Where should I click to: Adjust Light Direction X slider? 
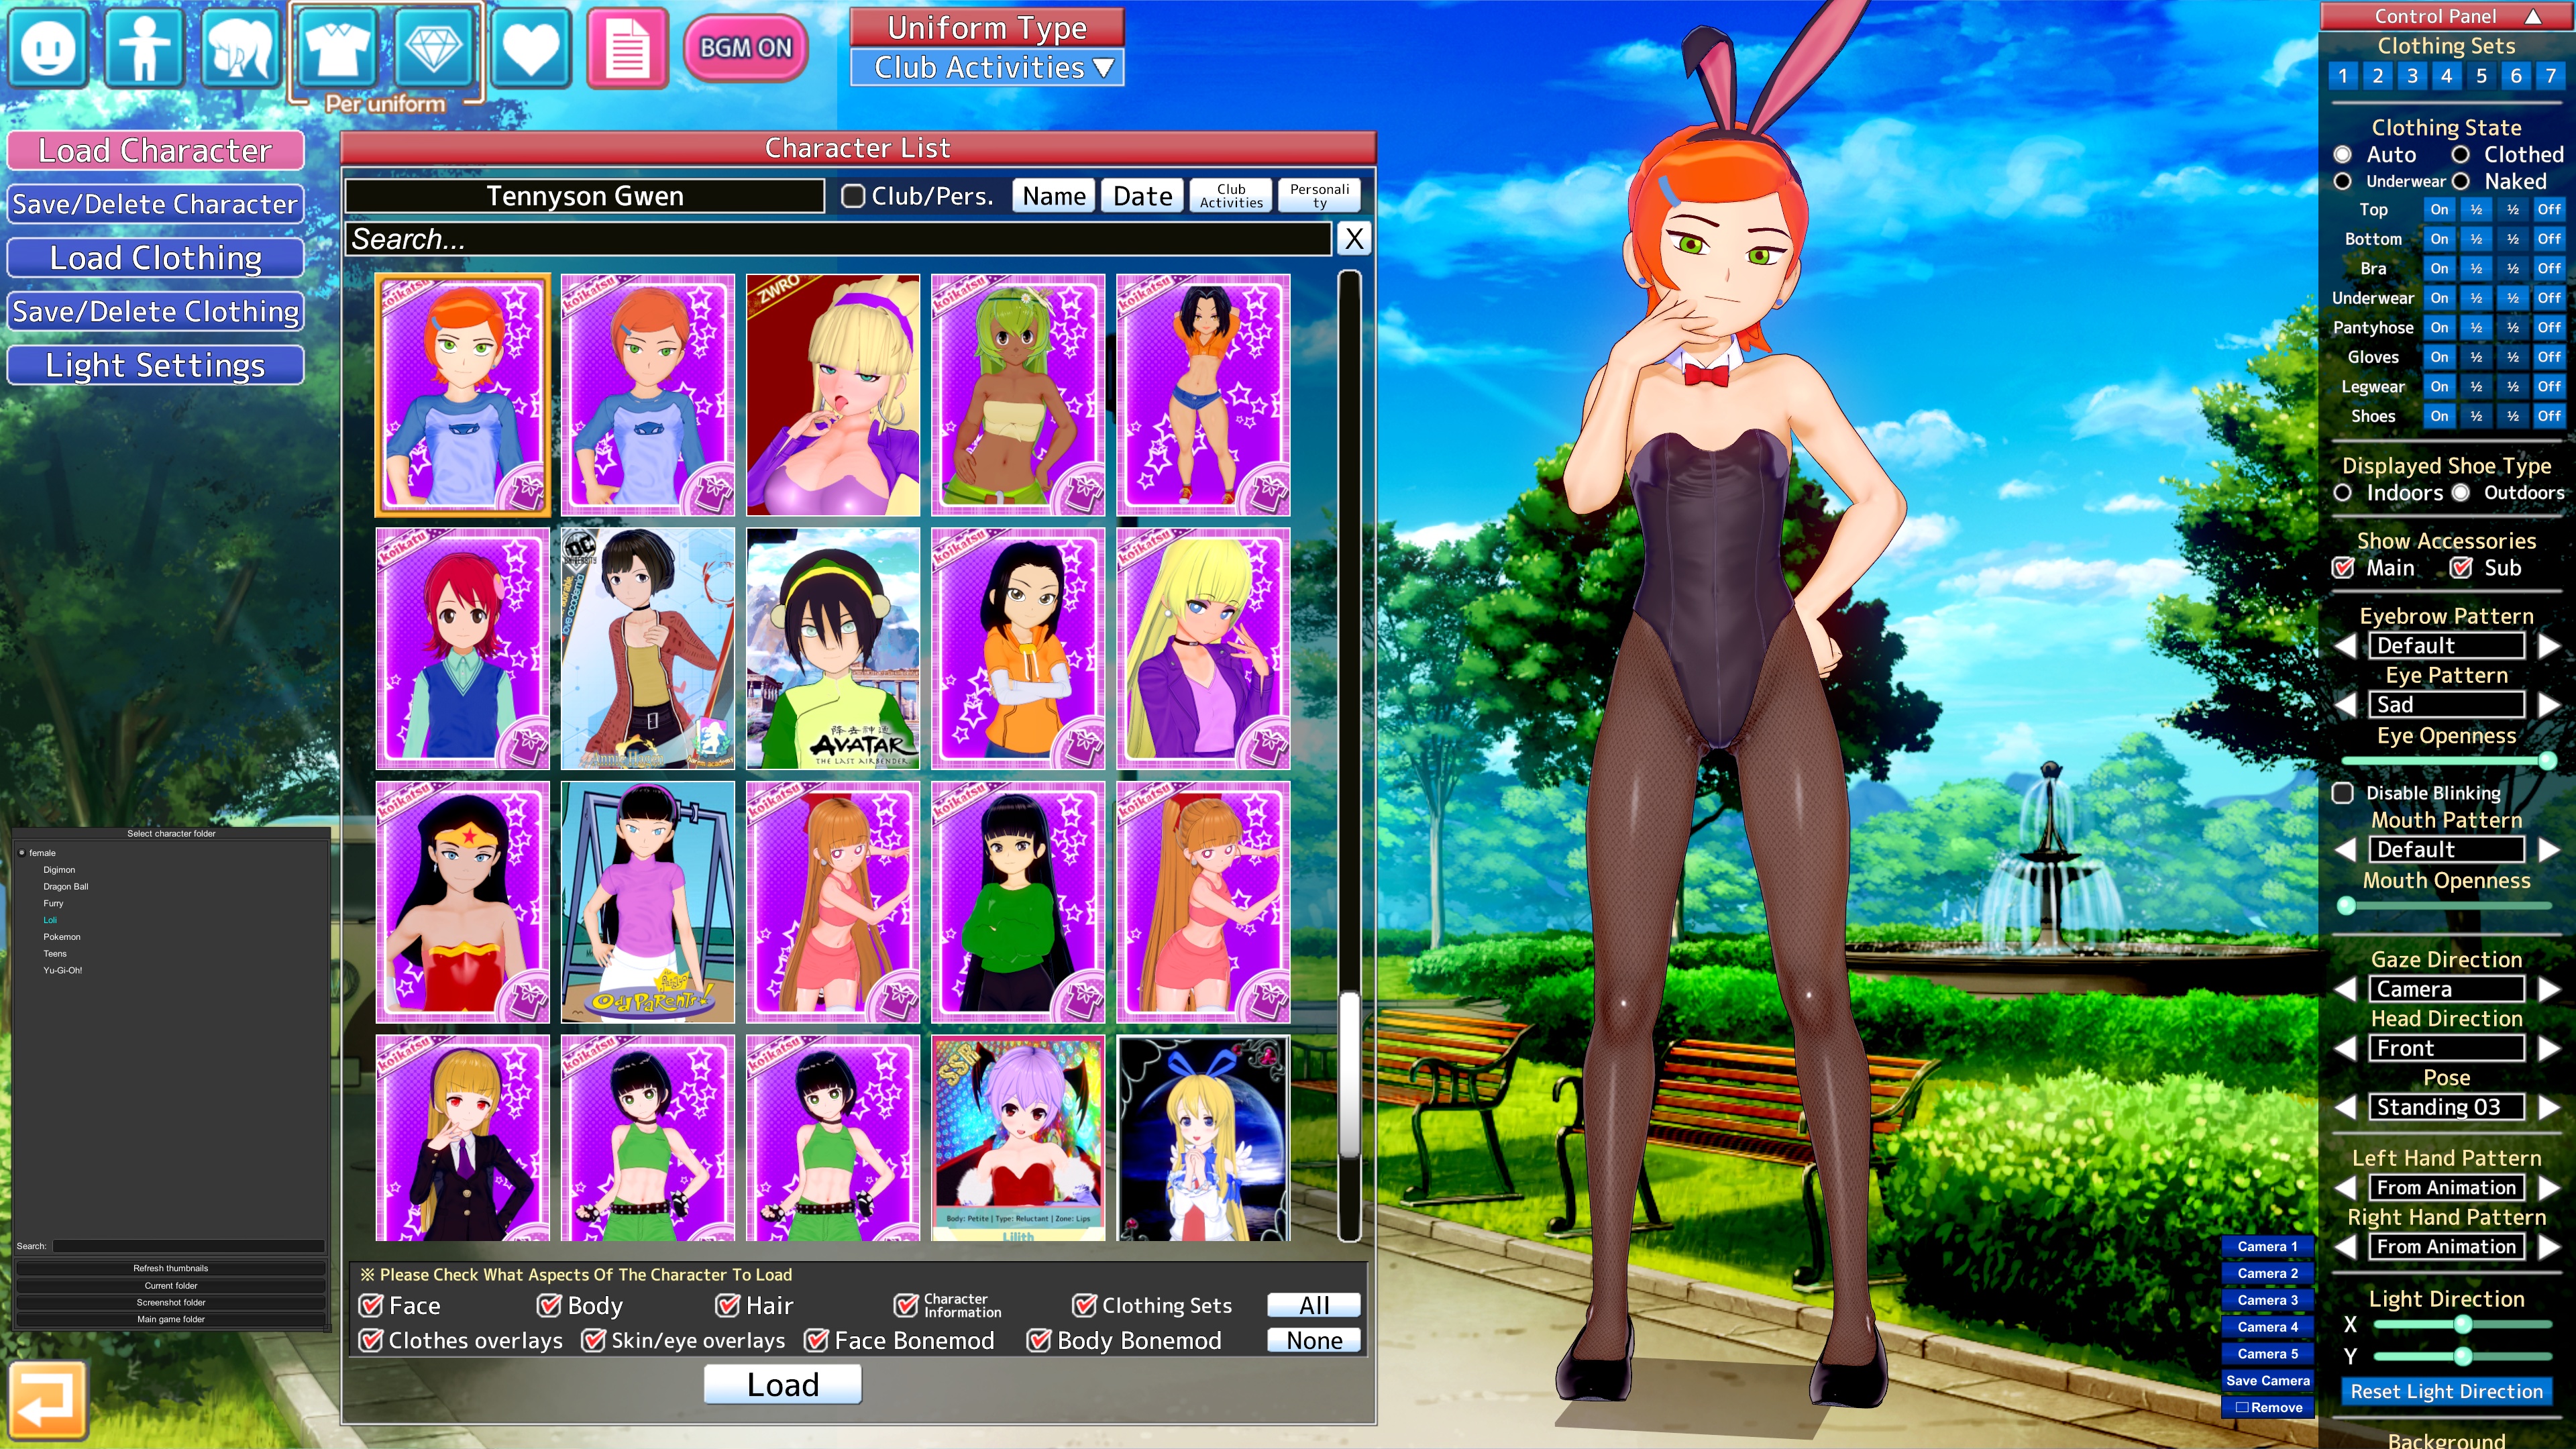[x=2462, y=1325]
